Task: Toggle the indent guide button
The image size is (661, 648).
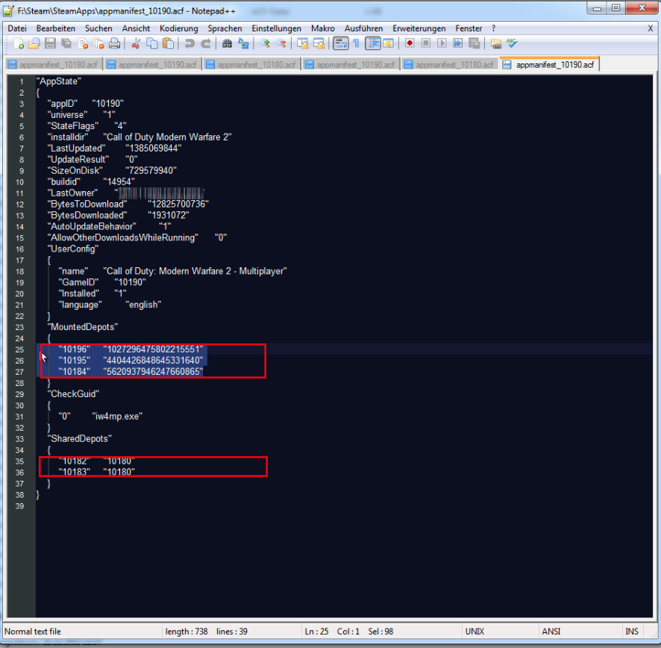Action: (x=373, y=43)
